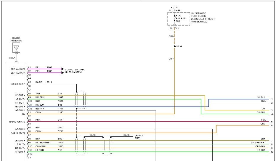Click the "(BLUNT CUT)" label
Viewport: 276px width, 161px height.
[x=139, y=137]
